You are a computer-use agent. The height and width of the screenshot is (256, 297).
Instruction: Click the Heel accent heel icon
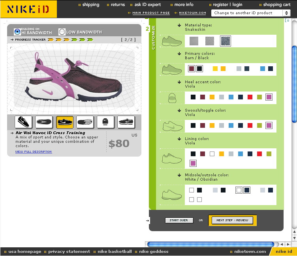(x=172, y=98)
